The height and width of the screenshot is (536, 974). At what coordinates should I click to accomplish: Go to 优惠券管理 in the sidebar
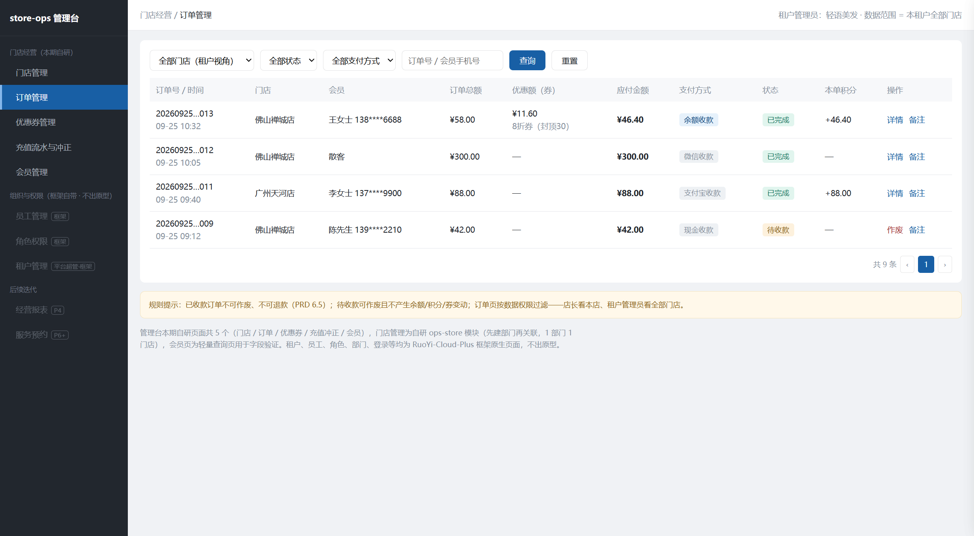pos(64,122)
